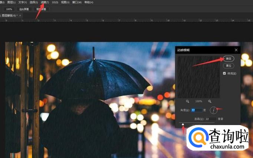Click the zoom in magnifier in Motion Blur preview

[210, 101]
